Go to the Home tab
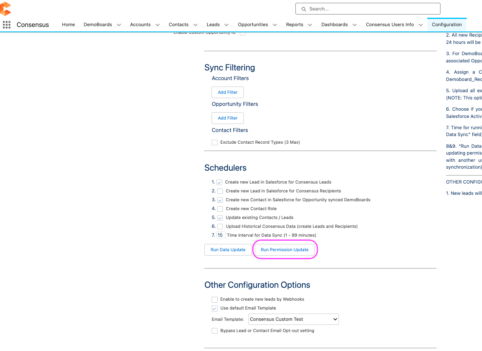This screenshot has height=351, width=482. [x=68, y=25]
